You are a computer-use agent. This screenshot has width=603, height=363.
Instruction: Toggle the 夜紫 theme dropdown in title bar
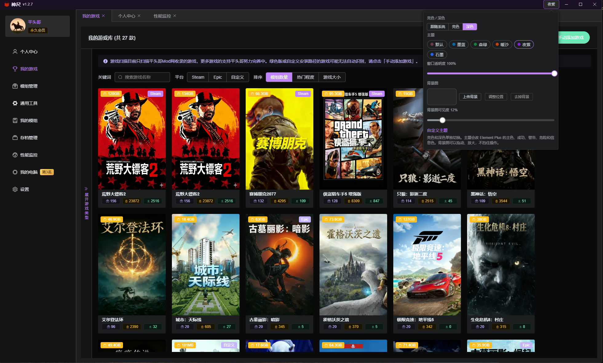click(x=551, y=4)
